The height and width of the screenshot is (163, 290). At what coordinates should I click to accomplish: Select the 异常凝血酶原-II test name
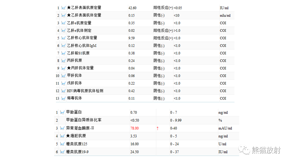(x=80, y=128)
